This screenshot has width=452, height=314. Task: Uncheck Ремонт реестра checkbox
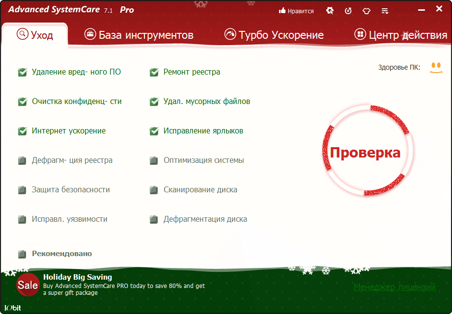coord(154,72)
